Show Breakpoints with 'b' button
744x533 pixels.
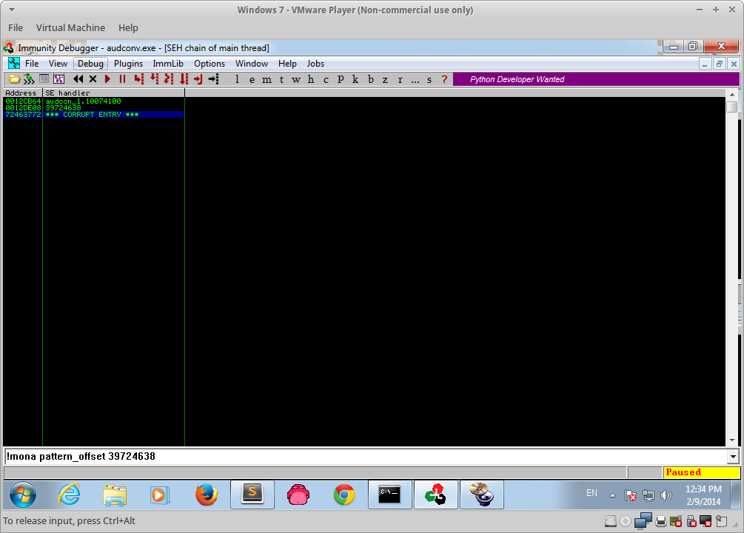pos(371,79)
